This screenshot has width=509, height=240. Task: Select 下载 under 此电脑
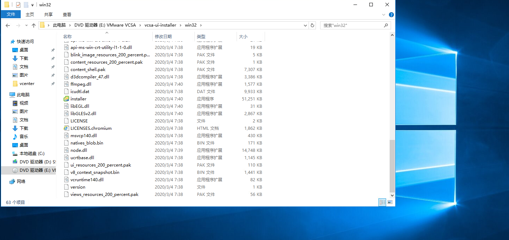click(x=24, y=128)
